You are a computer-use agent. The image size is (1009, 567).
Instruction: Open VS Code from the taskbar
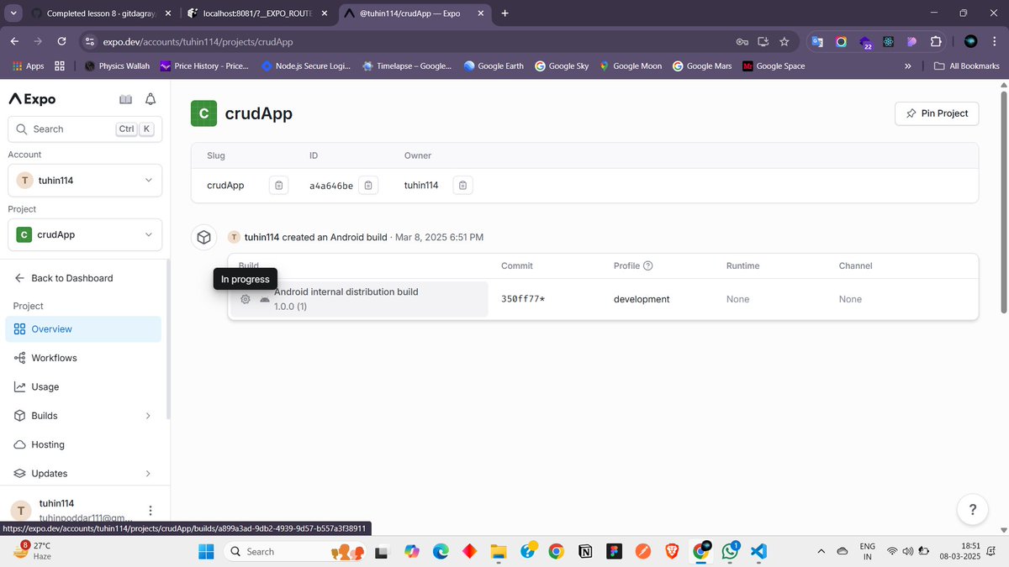click(758, 551)
